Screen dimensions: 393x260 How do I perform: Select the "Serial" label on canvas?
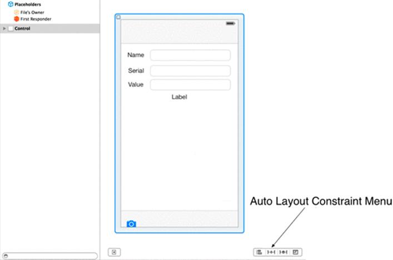click(136, 71)
